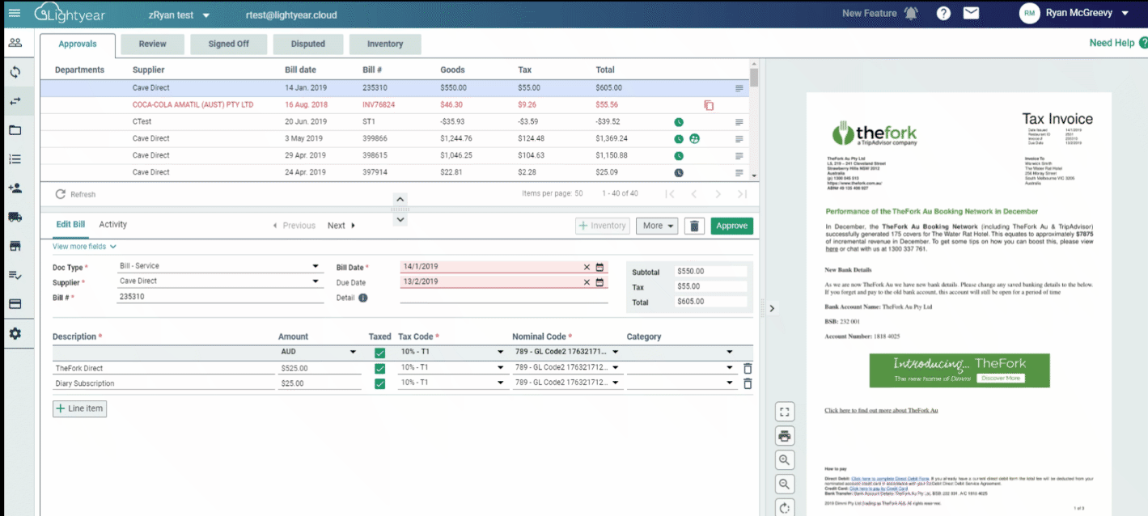The image size is (1148, 516).
Task: Collapse the invoice preview panel arrow
Action: tap(772, 308)
